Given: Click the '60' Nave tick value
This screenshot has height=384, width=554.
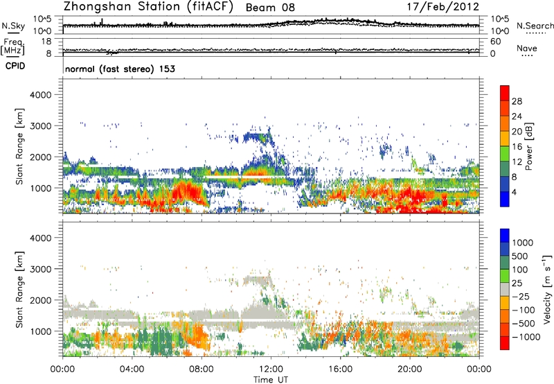Looking at the screenshot, I should pyautogui.click(x=495, y=42).
